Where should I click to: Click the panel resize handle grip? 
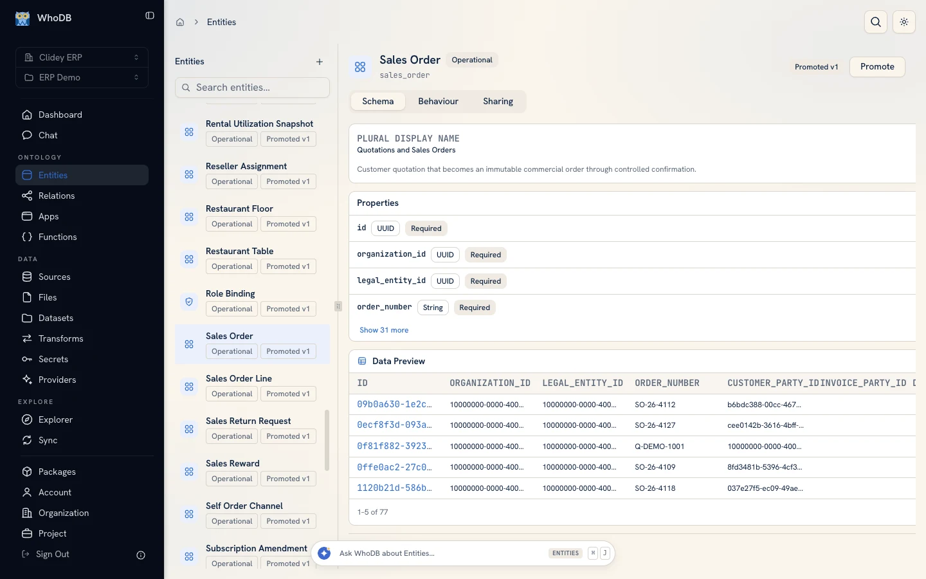pos(338,306)
